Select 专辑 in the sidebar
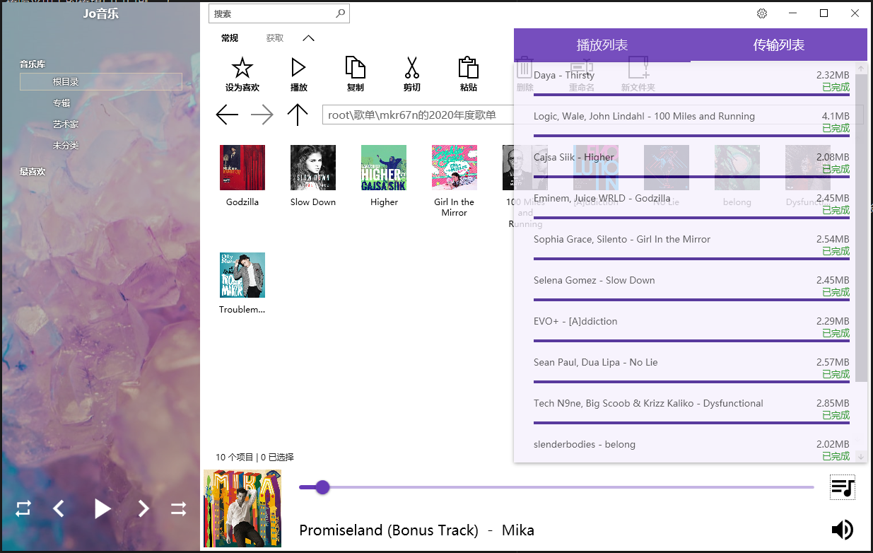 pyautogui.click(x=61, y=103)
